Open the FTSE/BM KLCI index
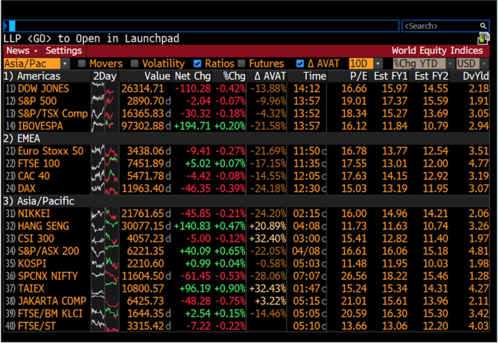This screenshot has height=343, width=498. pos(50,313)
